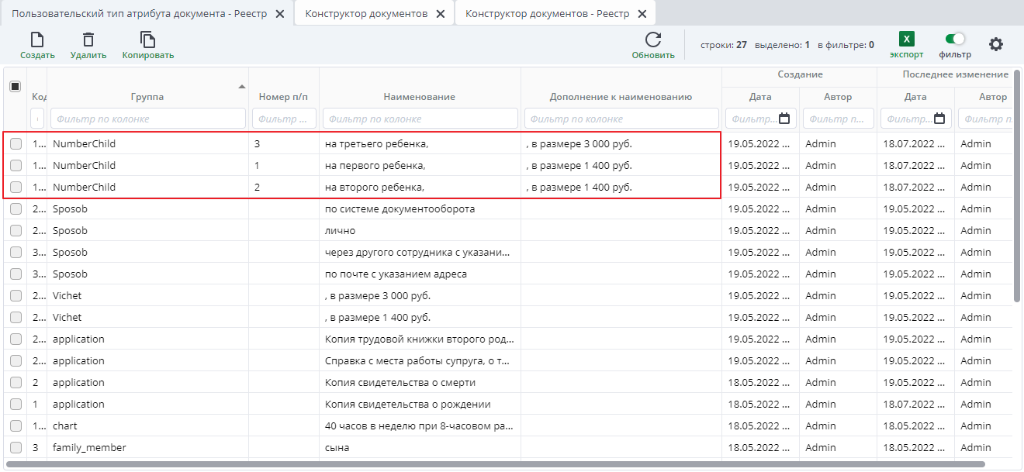The image size is (1024, 472).
Task: Open settings via the gear icon
Action: (997, 44)
